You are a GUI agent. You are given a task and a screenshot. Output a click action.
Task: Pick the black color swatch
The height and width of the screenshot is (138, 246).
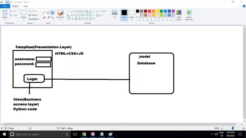point(138,11)
